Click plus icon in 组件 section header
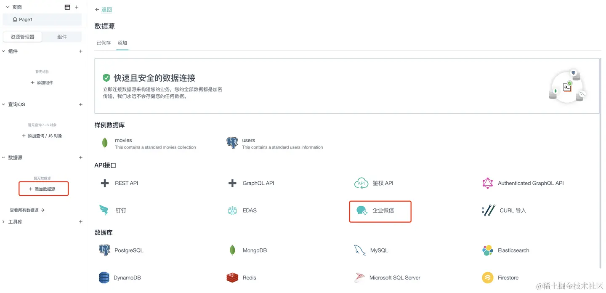 point(81,51)
